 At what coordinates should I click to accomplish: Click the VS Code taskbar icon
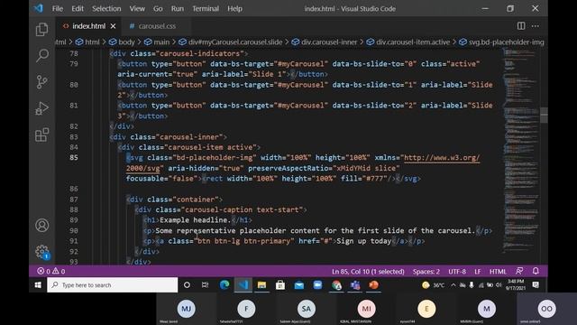click(x=243, y=285)
